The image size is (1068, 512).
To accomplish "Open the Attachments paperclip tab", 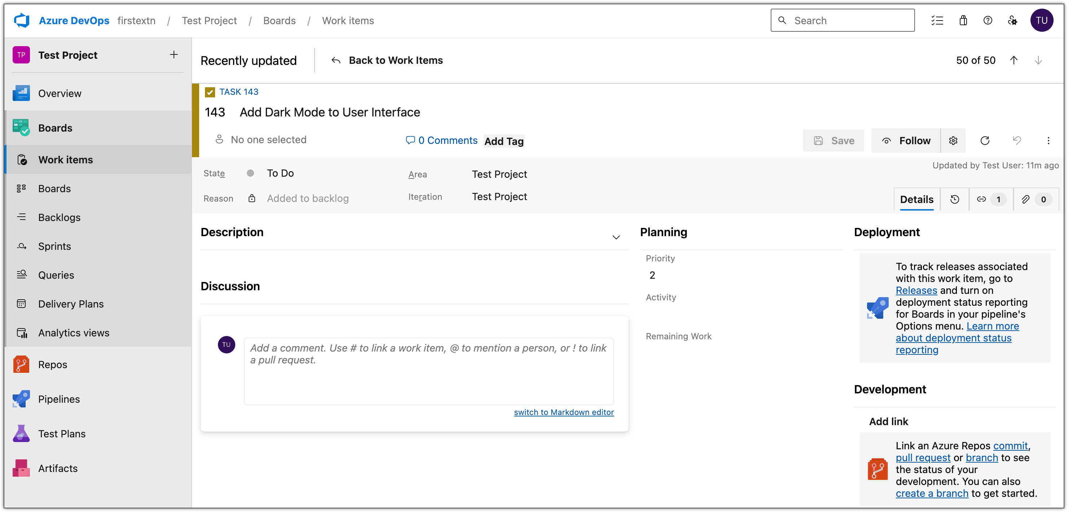I will (x=1025, y=199).
